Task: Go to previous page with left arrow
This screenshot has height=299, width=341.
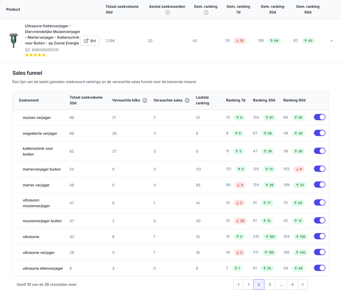Action: [x=239, y=284]
